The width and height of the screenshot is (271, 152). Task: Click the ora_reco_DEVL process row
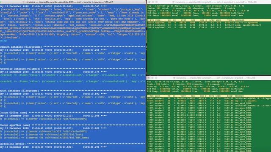click(199, 144)
